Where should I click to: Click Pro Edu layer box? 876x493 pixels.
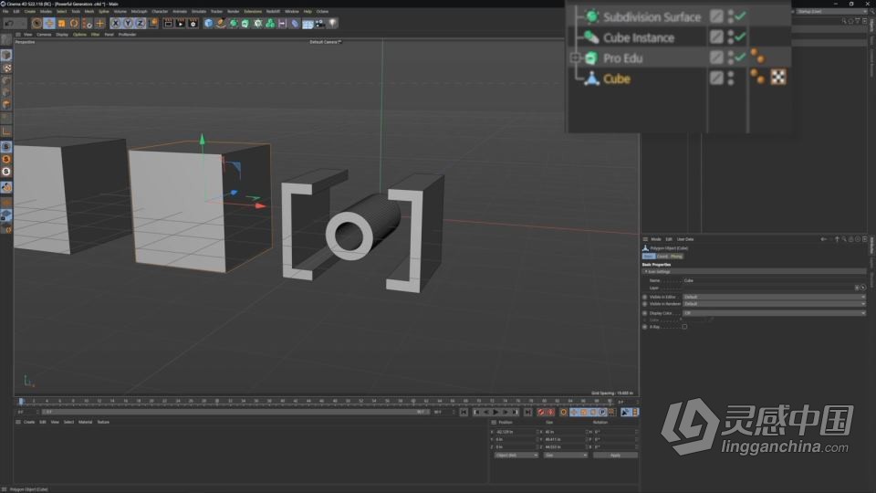[716, 57]
